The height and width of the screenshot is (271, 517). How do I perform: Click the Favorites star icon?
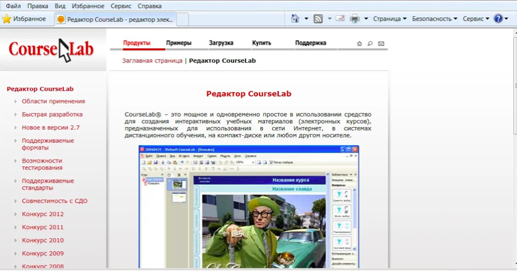pos(7,19)
